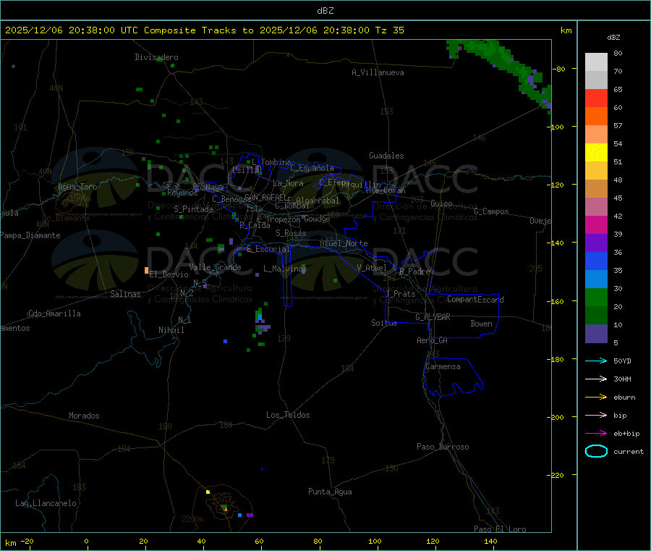The height and width of the screenshot is (551, 651).
Task: Pick the royal blue 35-36 dBZ swatch
Action: coord(596,261)
